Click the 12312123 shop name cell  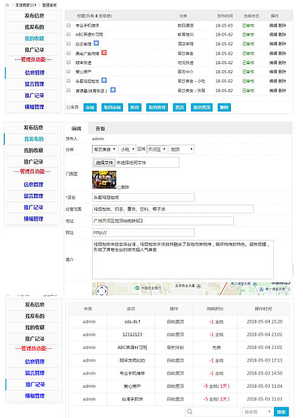(x=132, y=334)
